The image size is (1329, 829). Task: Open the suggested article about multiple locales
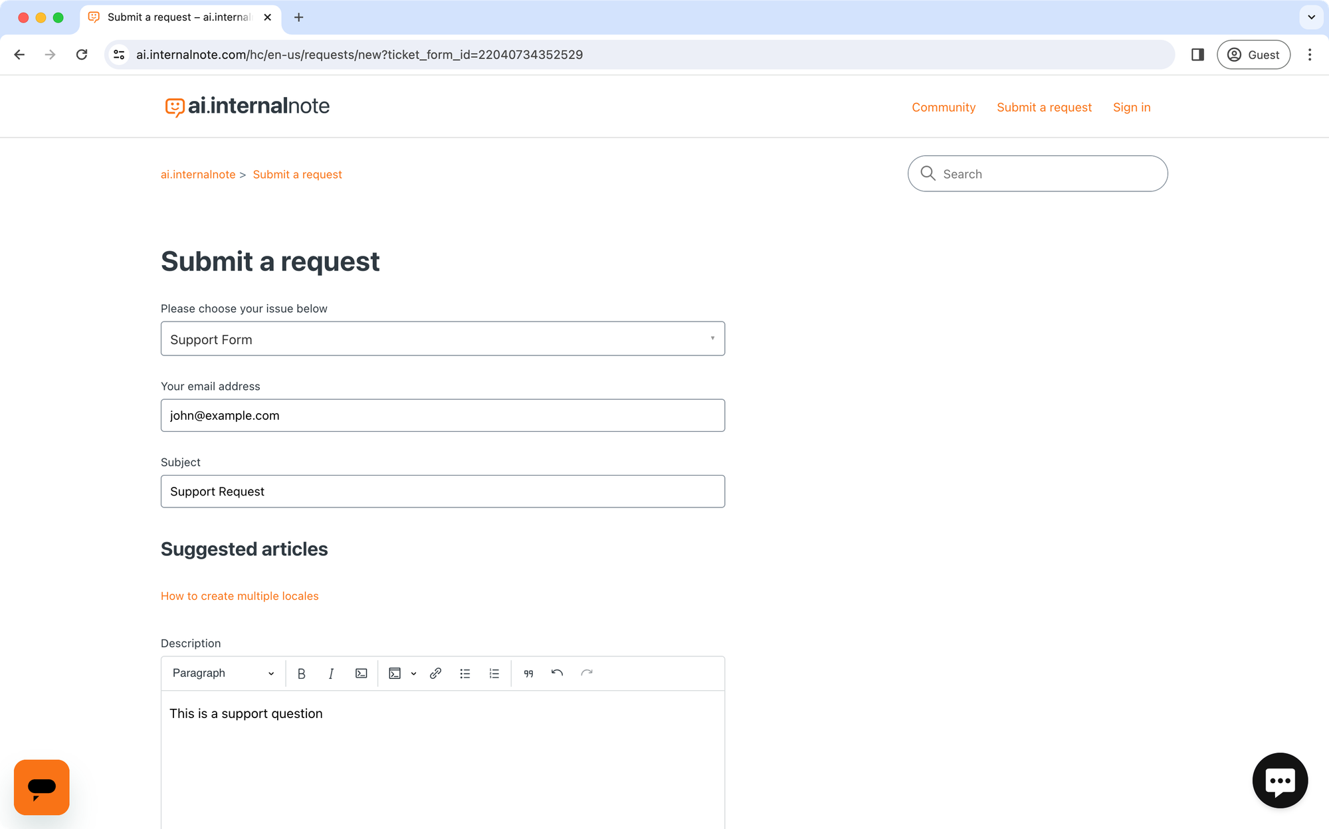239,596
